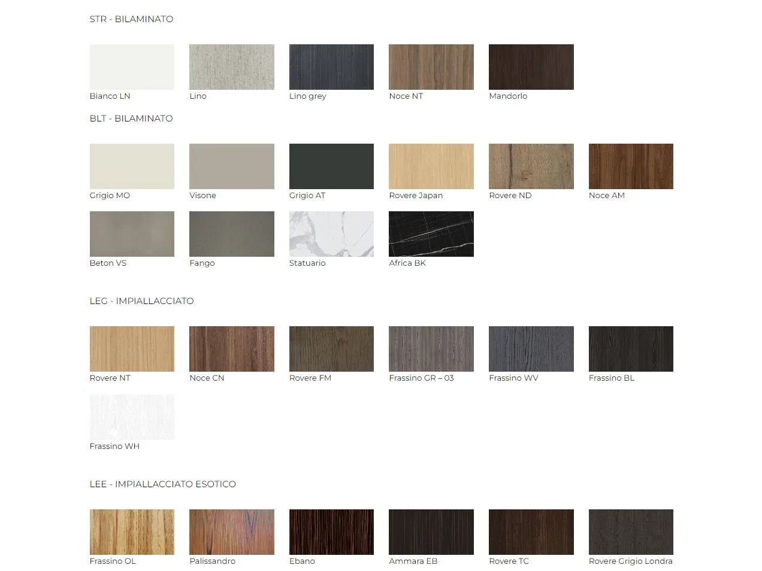Choose the Lino grey laminate swatch
Viewport: 762px width, 571px height.
(x=331, y=67)
